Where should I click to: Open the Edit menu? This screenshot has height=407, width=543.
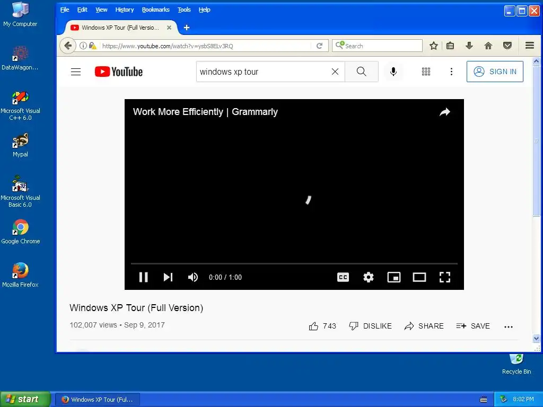pyautogui.click(x=82, y=10)
